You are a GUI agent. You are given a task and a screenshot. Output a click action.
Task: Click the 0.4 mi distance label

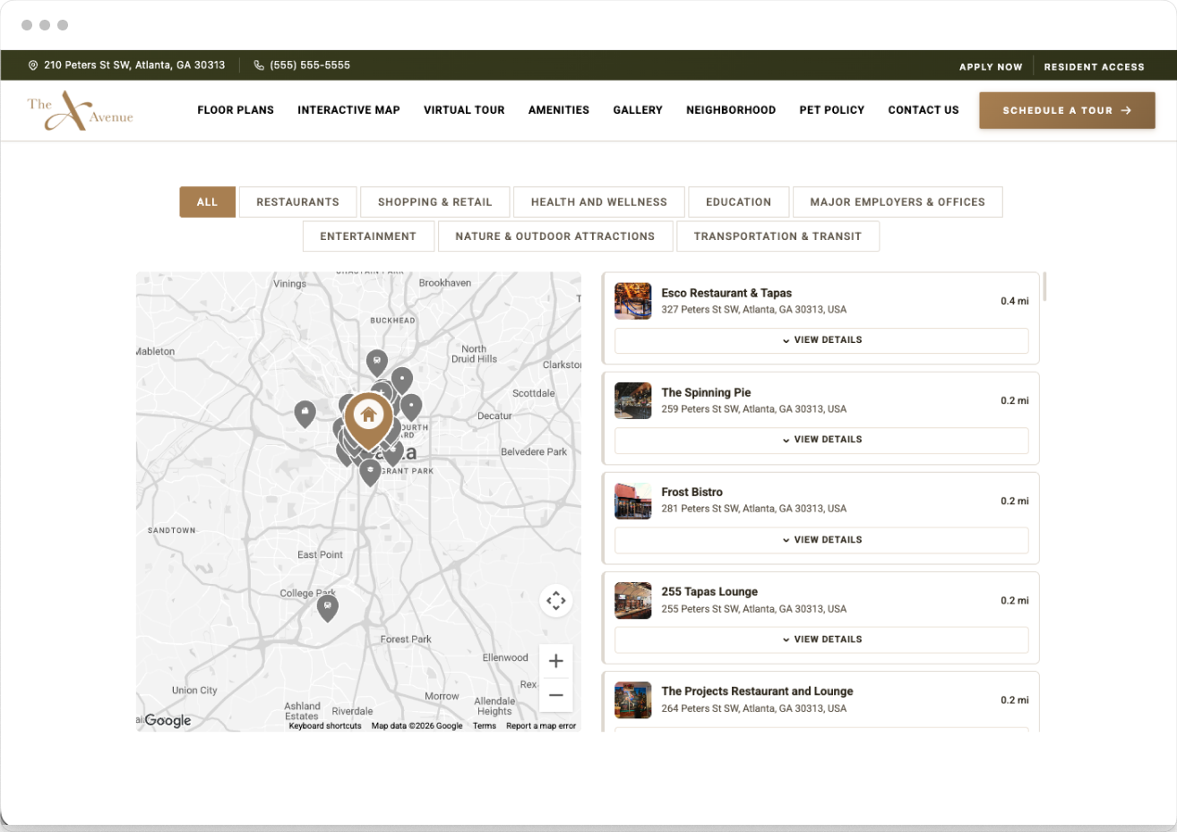(1015, 302)
